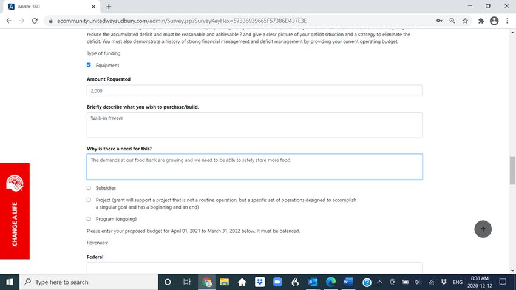Click the 'Type of funding:' text

104,53
